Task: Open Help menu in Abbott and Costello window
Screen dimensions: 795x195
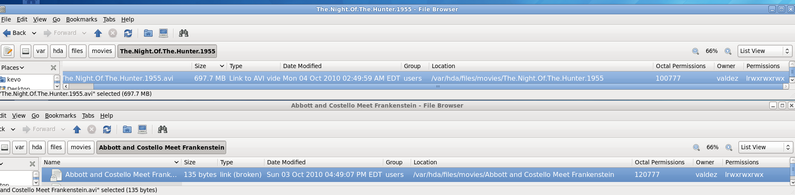Action: pos(107,116)
